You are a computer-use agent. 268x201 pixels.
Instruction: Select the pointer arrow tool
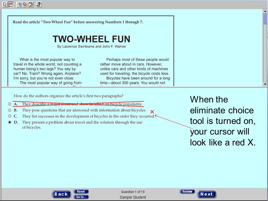[x=5, y=5]
